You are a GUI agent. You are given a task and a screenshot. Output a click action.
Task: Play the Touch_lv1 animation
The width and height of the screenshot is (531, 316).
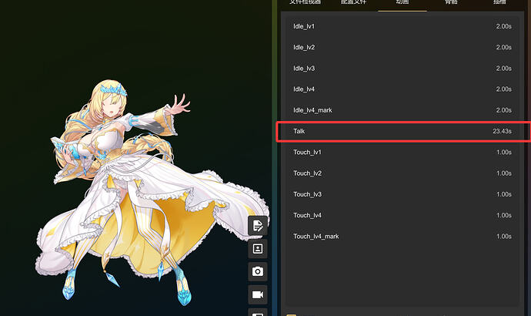click(402, 153)
